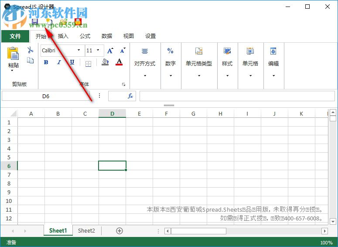Click the select-all corner triangle
The image size is (338, 247).
[14, 113]
